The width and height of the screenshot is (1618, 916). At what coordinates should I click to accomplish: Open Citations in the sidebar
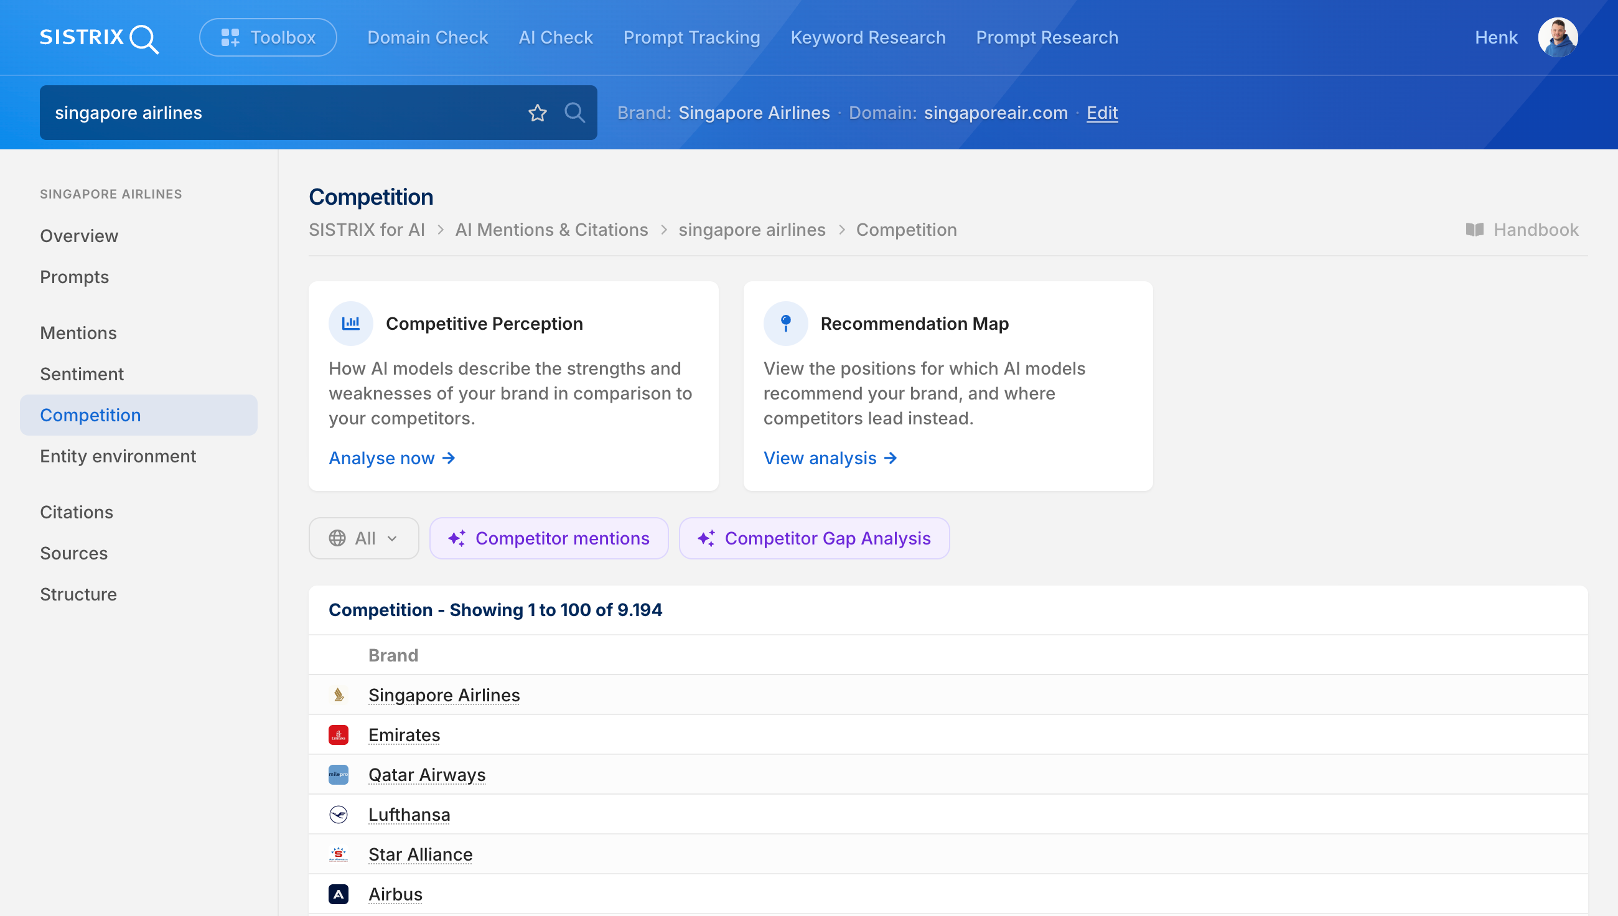tap(77, 512)
